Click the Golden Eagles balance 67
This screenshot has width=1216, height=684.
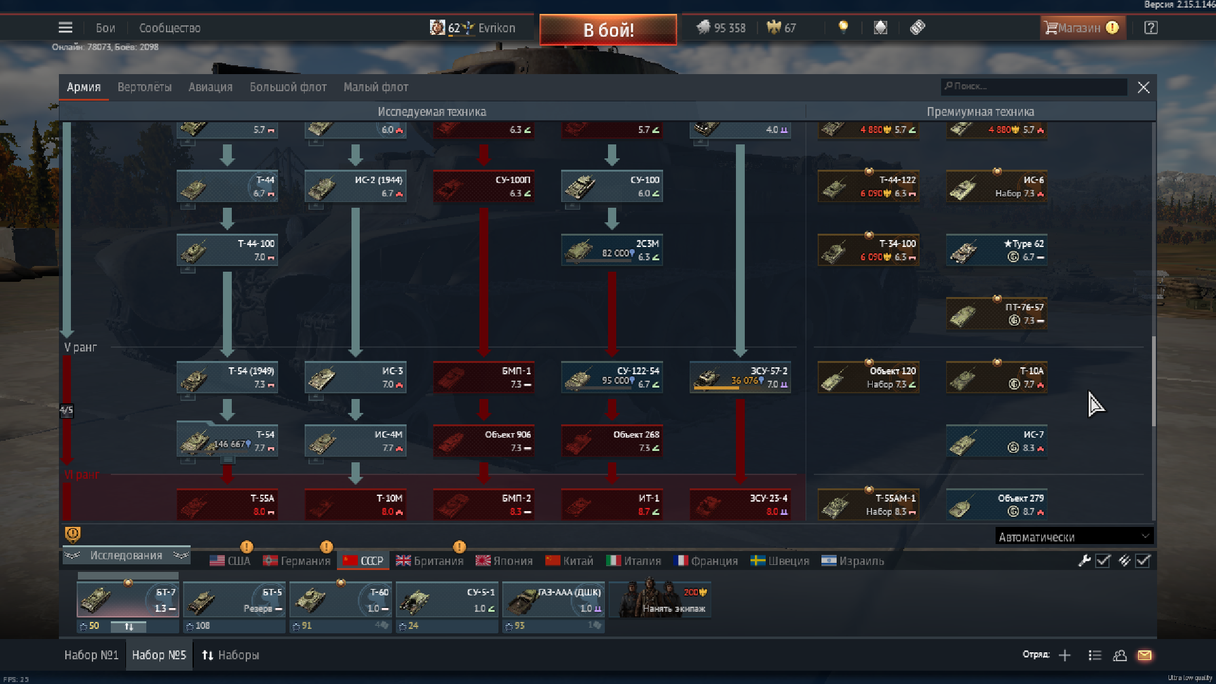point(781,28)
